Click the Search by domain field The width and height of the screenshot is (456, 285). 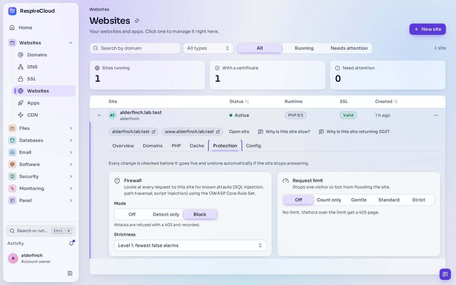pyautogui.click(x=135, y=48)
